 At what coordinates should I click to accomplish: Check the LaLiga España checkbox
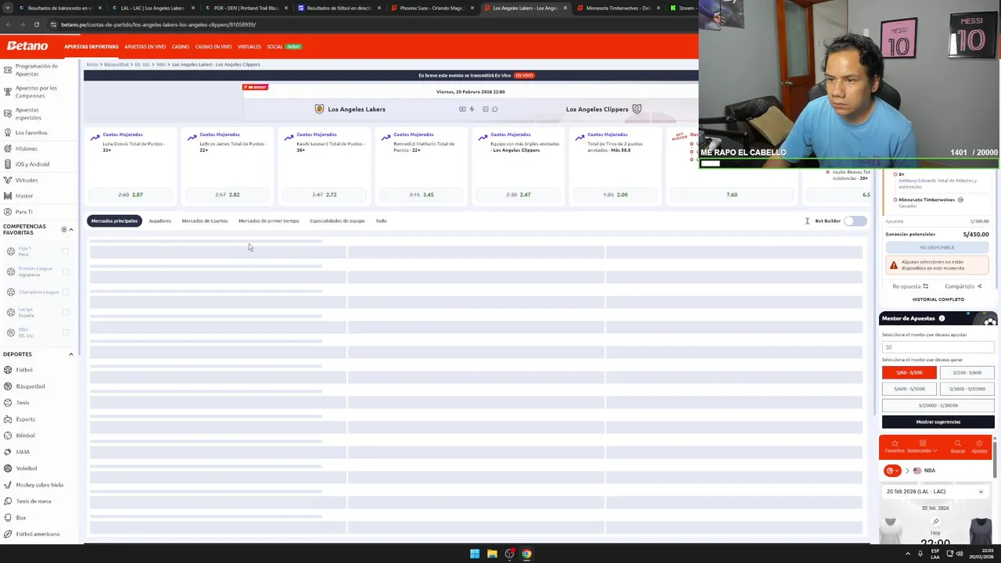66,312
